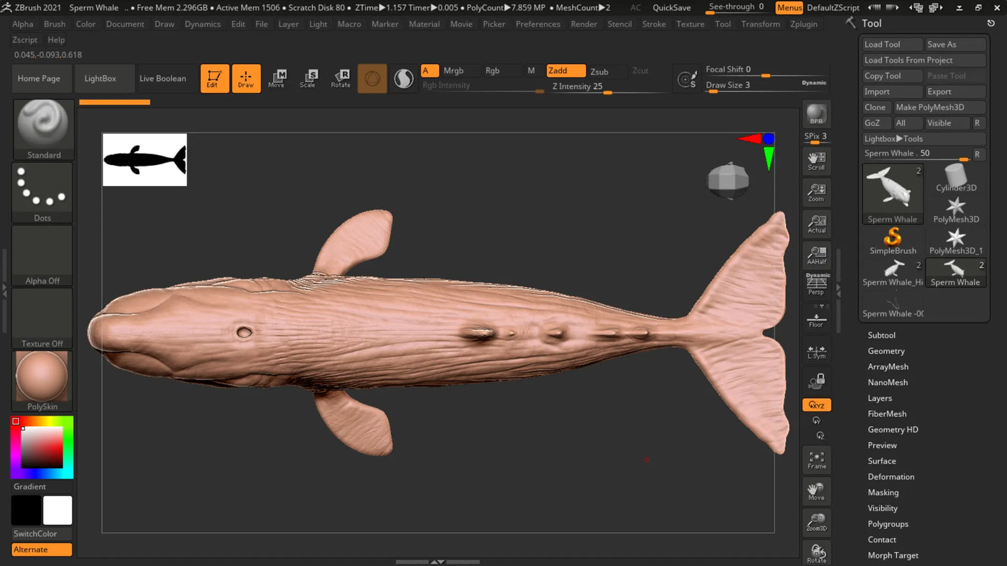The width and height of the screenshot is (1007, 566).
Task: Expand the Subtool palette section
Action: (881, 335)
